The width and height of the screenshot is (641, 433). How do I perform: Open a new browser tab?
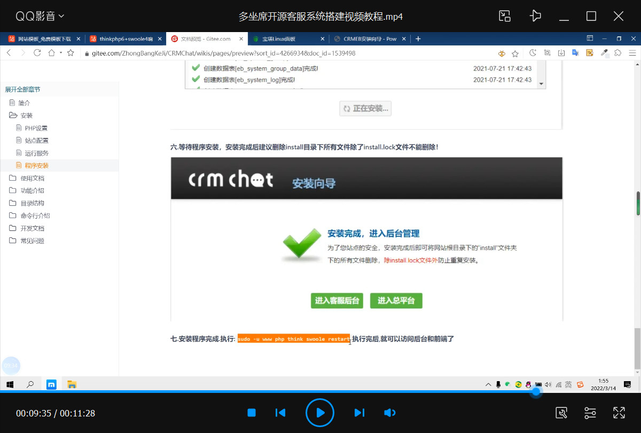tap(418, 39)
